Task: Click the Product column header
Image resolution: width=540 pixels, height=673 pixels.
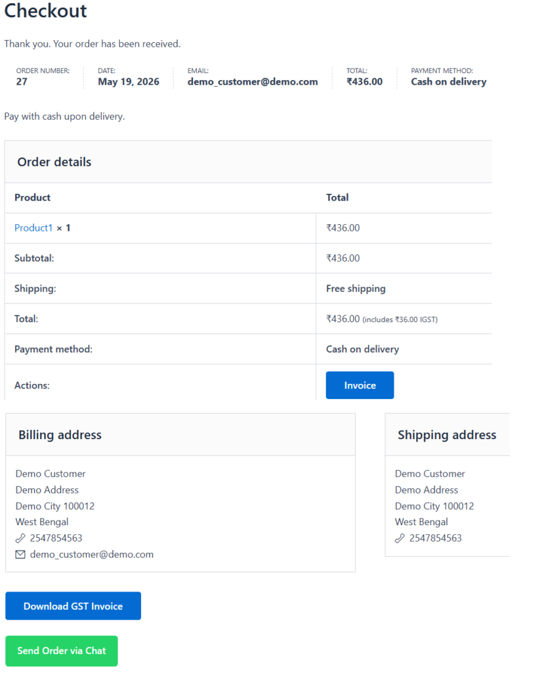Action: coord(33,197)
